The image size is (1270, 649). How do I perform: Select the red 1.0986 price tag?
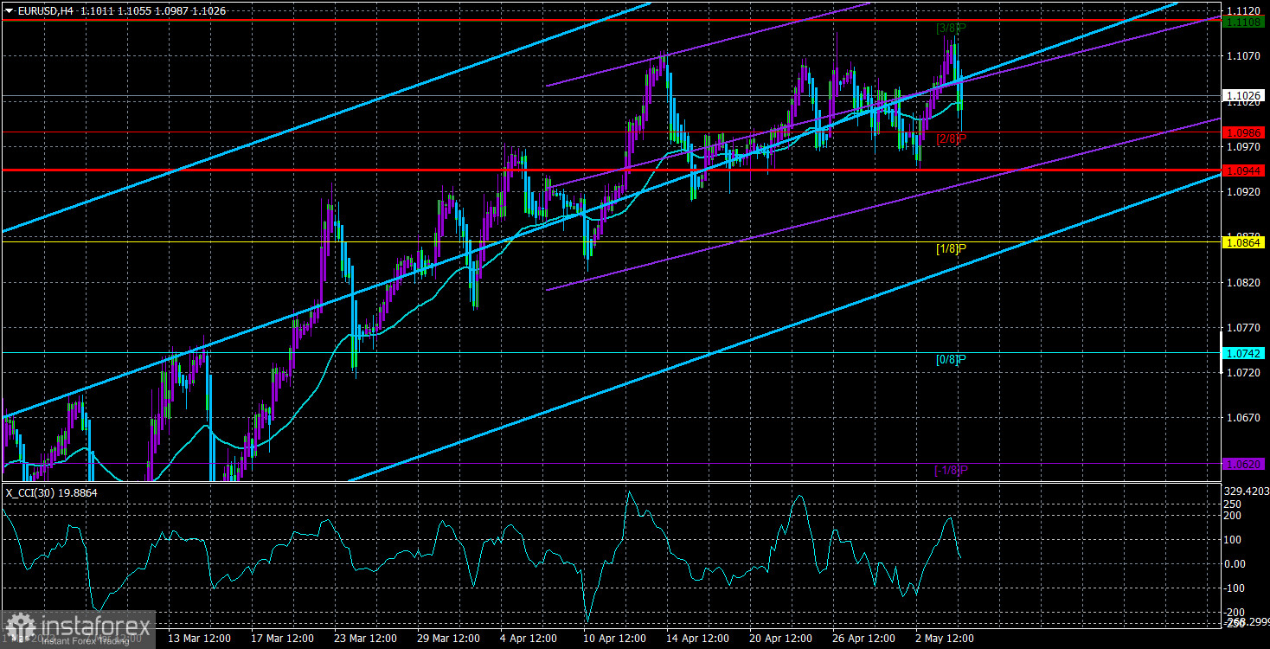[1245, 132]
